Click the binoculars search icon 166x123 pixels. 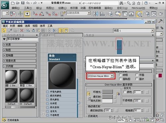coord(122,3)
